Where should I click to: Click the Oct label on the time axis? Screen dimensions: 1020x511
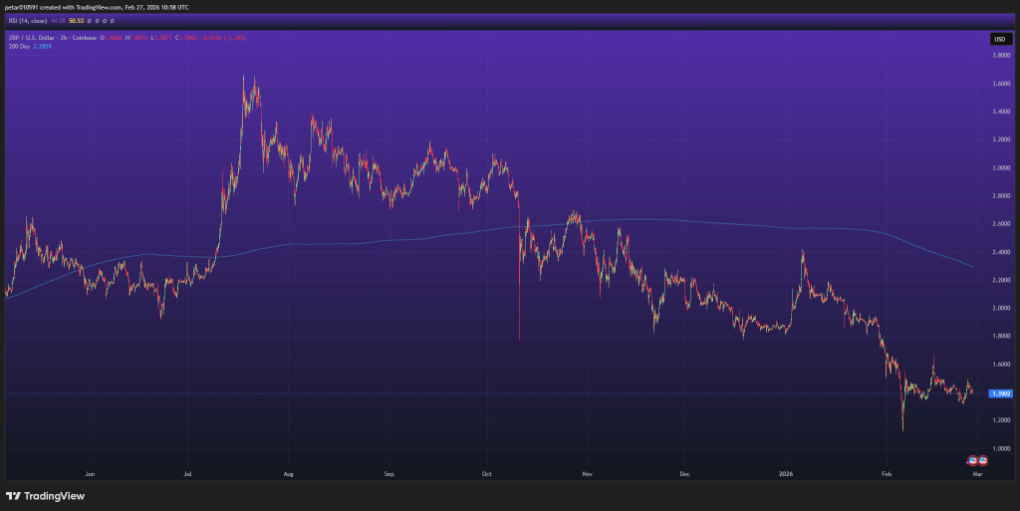point(486,474)
